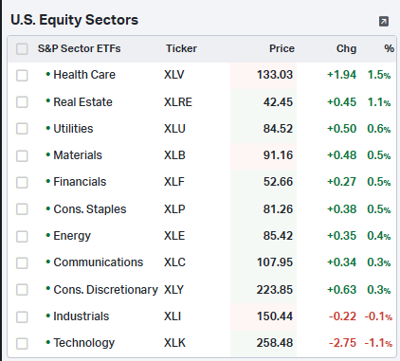Viewport: 400px width, 361px height.
Task: Click the S&P Sector ETFs column header
Action: coord(80,48)
